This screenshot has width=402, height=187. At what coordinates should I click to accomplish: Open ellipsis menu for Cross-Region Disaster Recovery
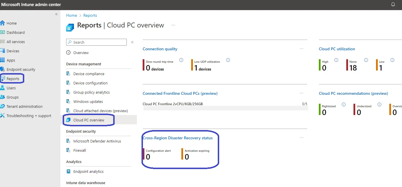[x=301, y=138]
